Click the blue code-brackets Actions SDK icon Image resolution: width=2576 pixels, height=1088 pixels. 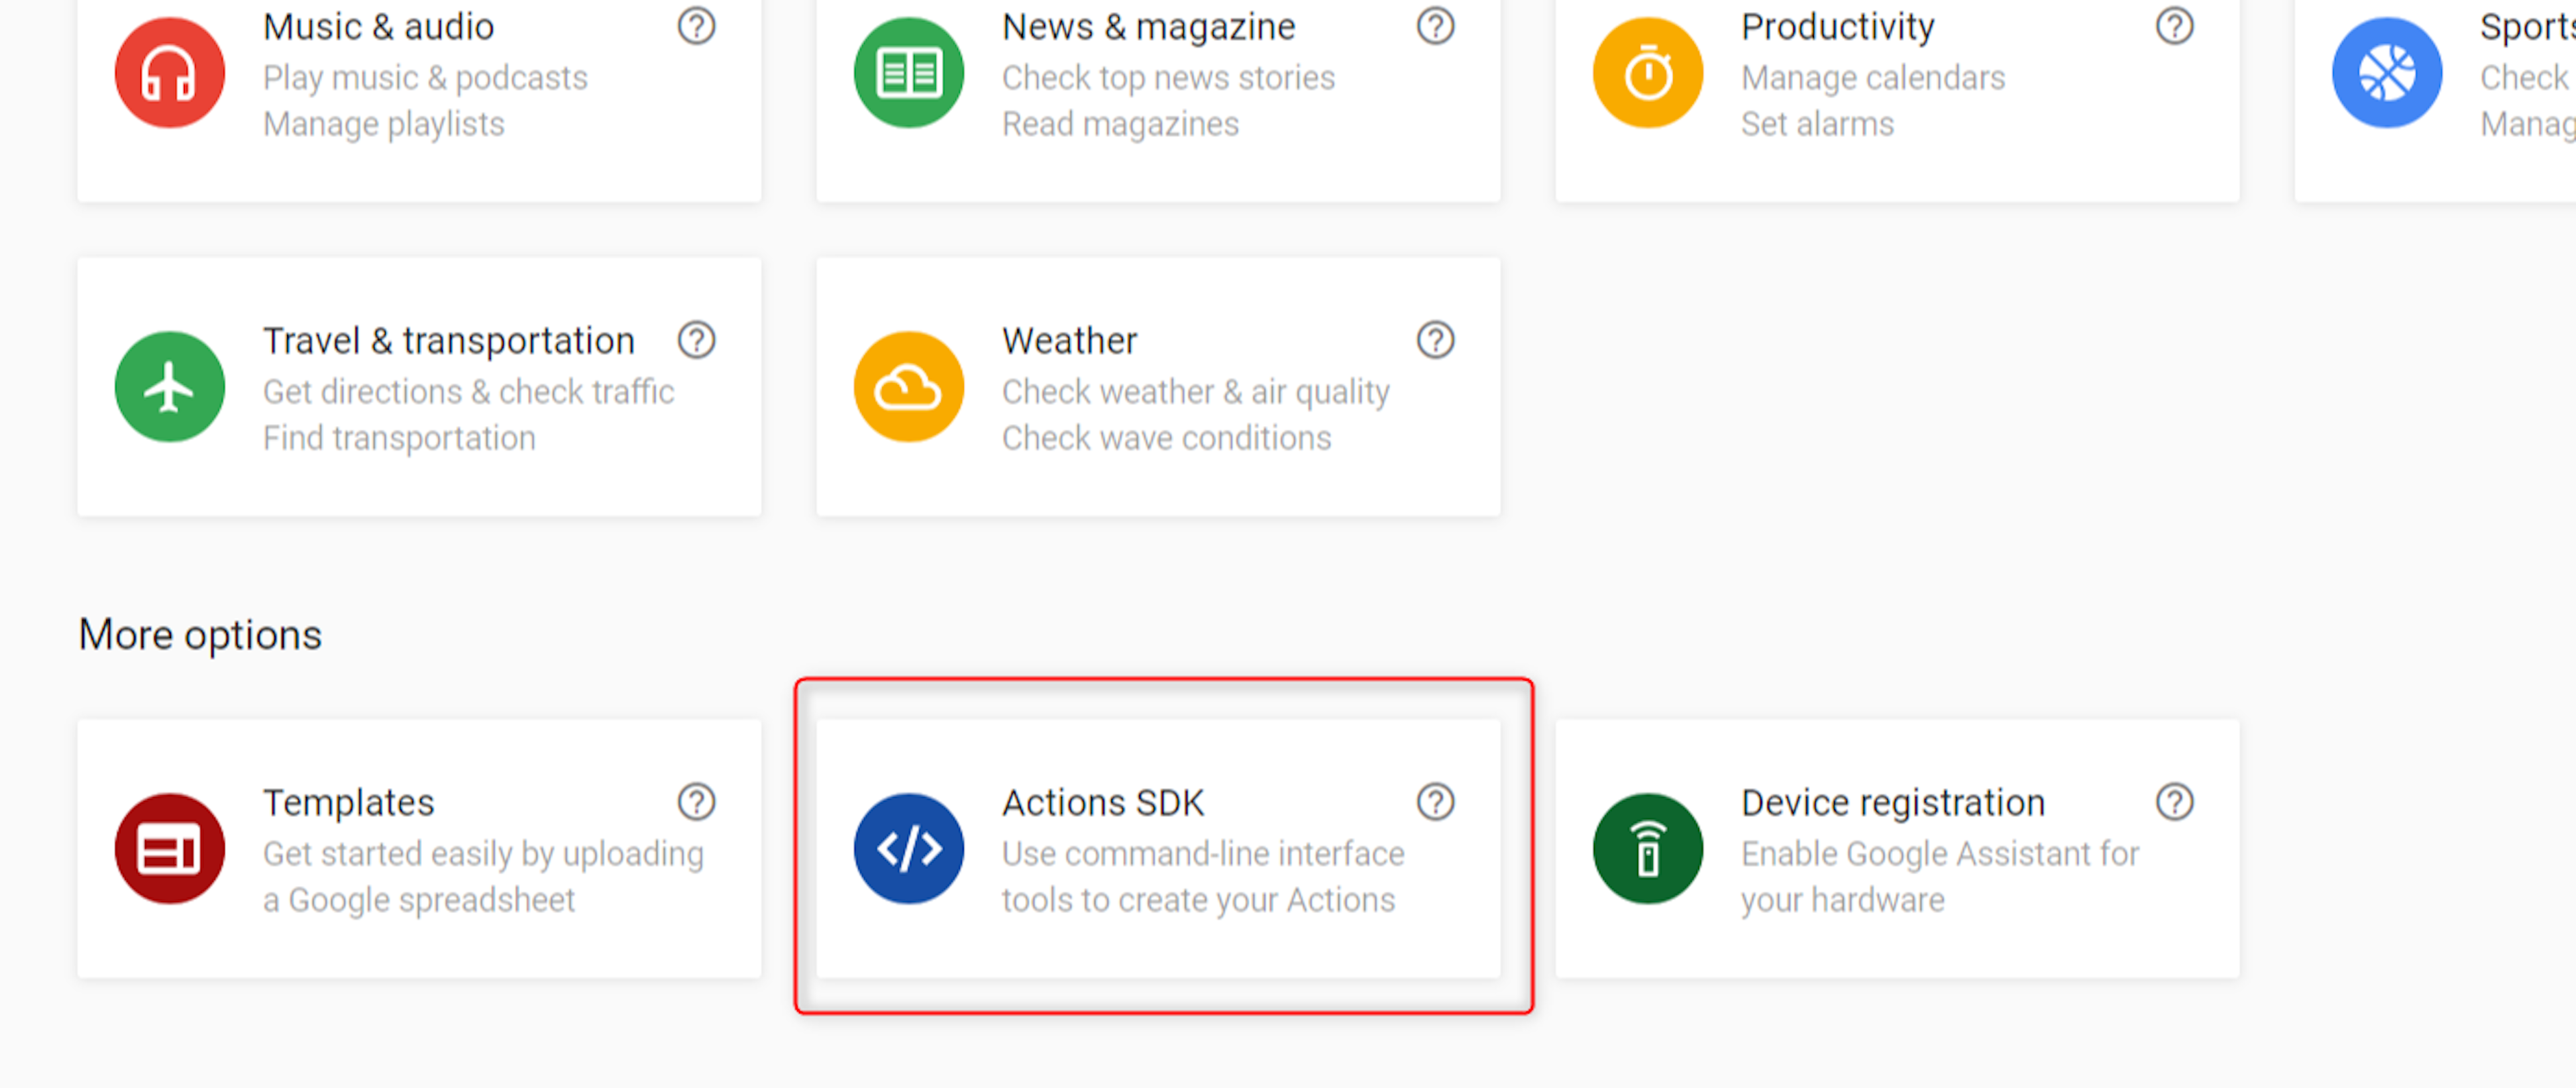click(908, 849)
